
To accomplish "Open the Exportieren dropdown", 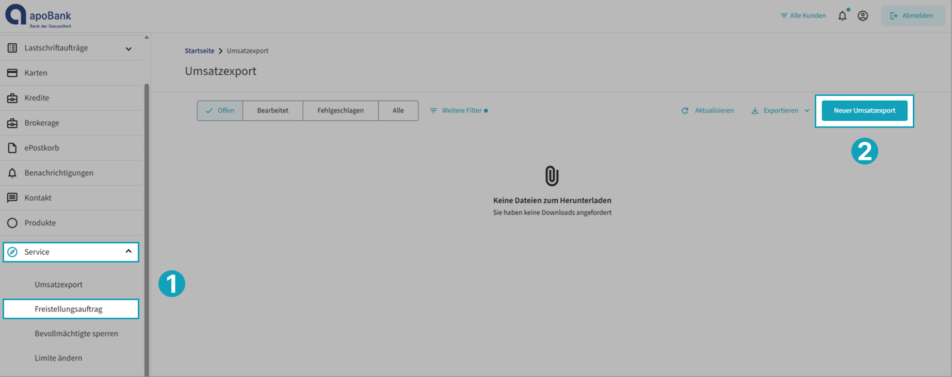I will click(780, 110).
